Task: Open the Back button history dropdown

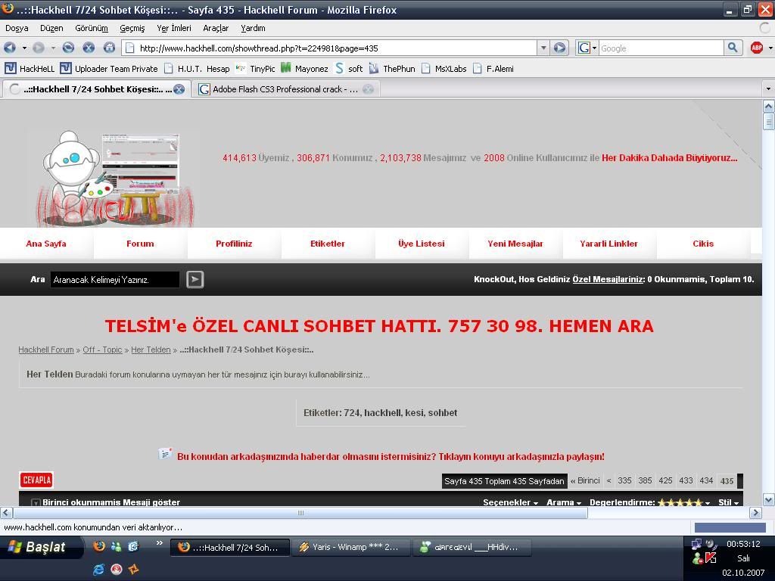Action: [x=24, y=48]
